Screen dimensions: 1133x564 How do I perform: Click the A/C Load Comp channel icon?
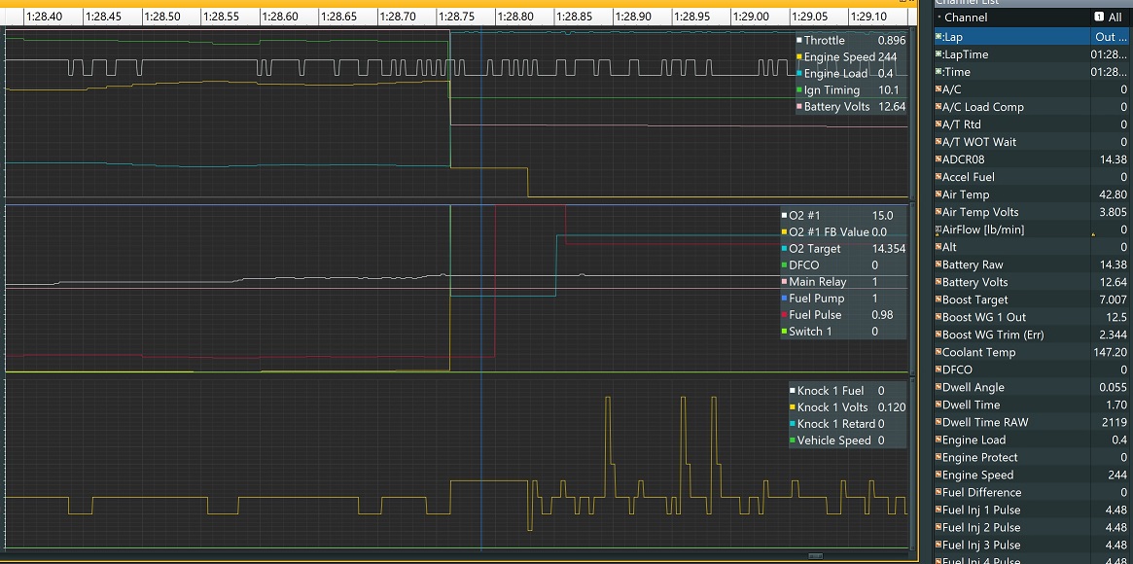[938, 107]
